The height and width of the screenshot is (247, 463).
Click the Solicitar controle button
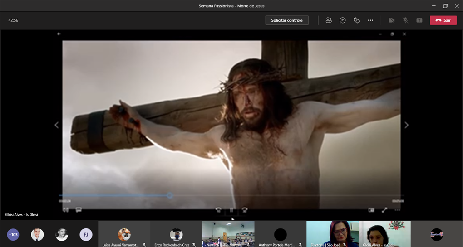pyautogui.click(x=287, y=20)
